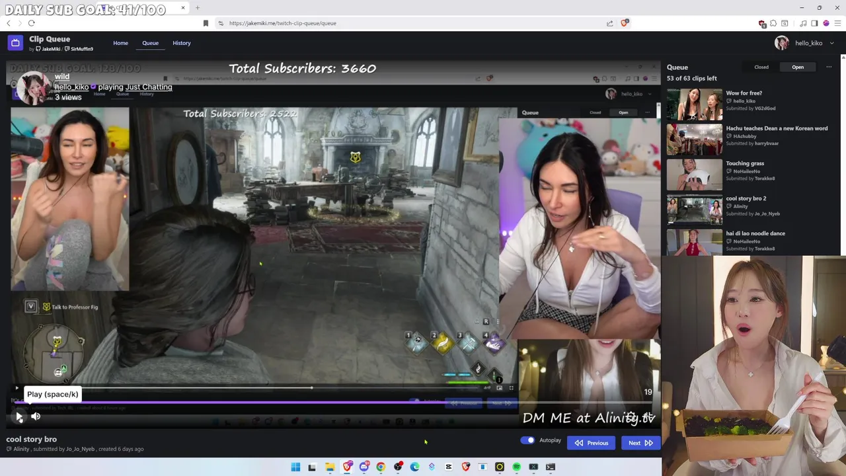The height and width of the screenshot is (476, 846).
Task: Open the queue options three-dot menu
Action: click(829, 67)
